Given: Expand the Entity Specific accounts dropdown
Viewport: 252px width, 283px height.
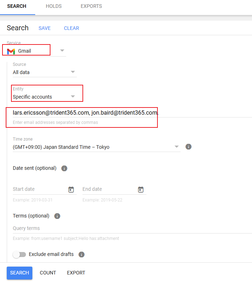Looking at the screenshot, I should click(73, 96).
